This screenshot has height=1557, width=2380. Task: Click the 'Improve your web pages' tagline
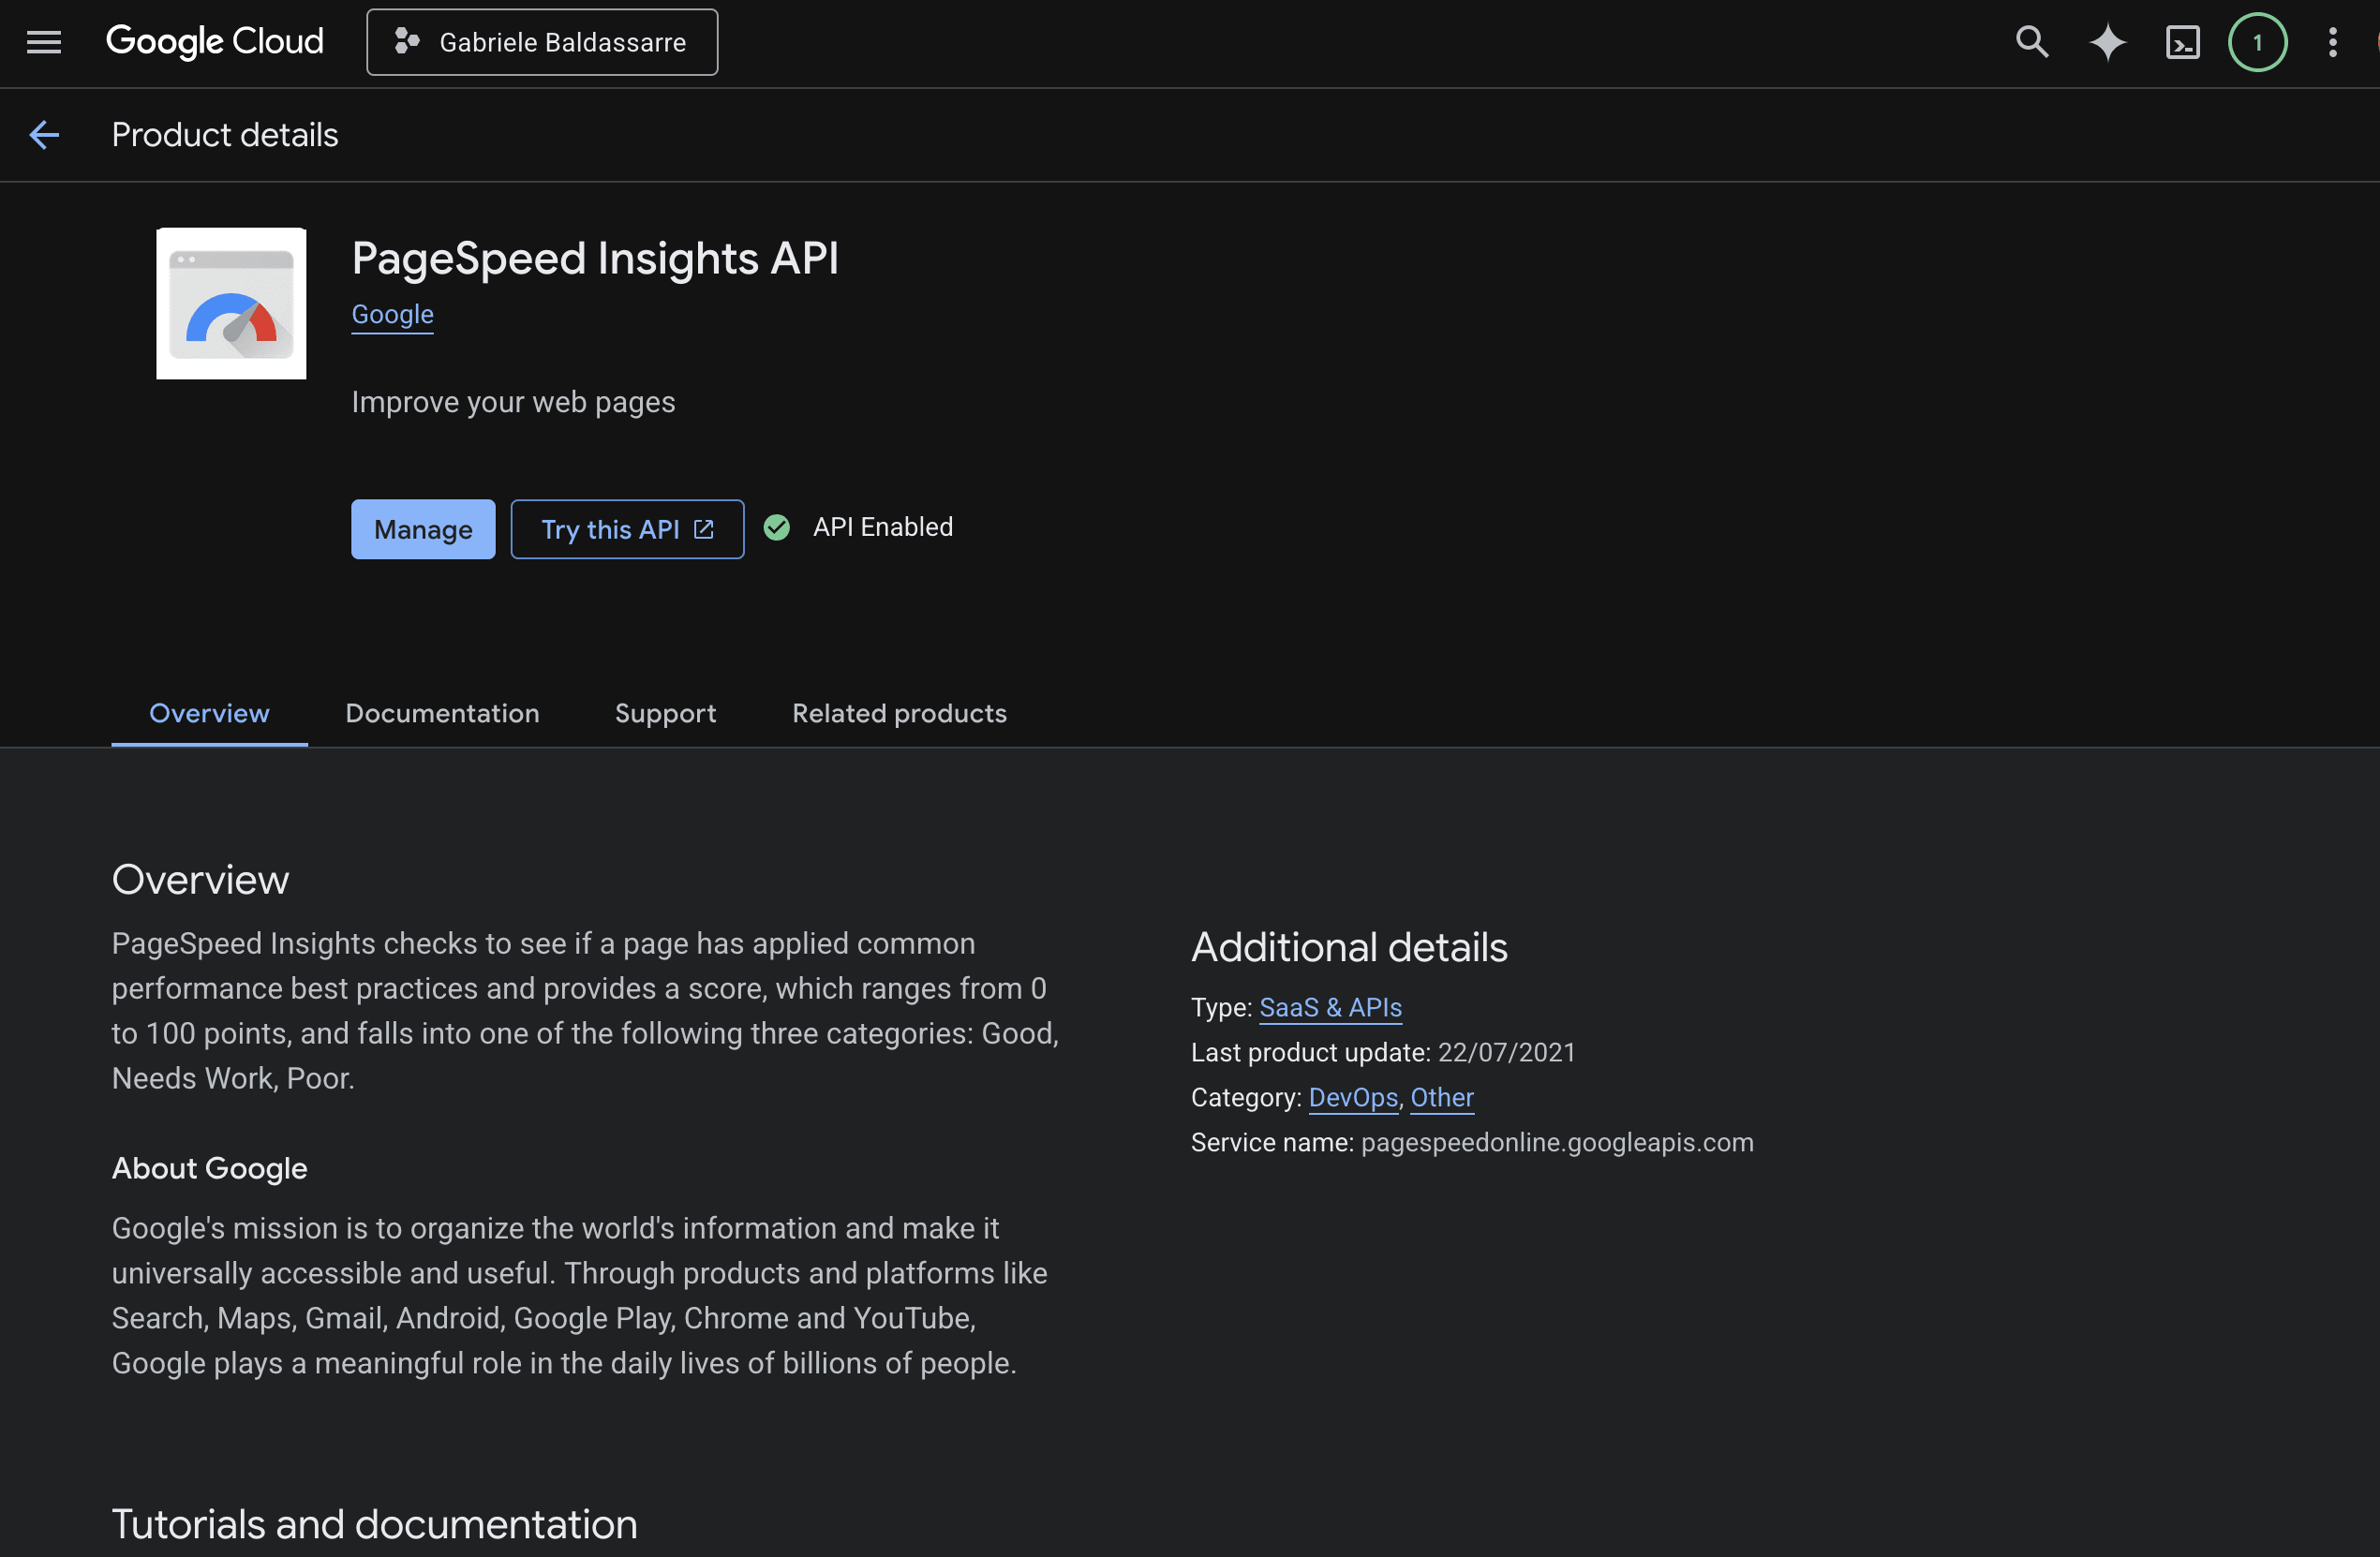pyautogui.click(x=513, y=402)
